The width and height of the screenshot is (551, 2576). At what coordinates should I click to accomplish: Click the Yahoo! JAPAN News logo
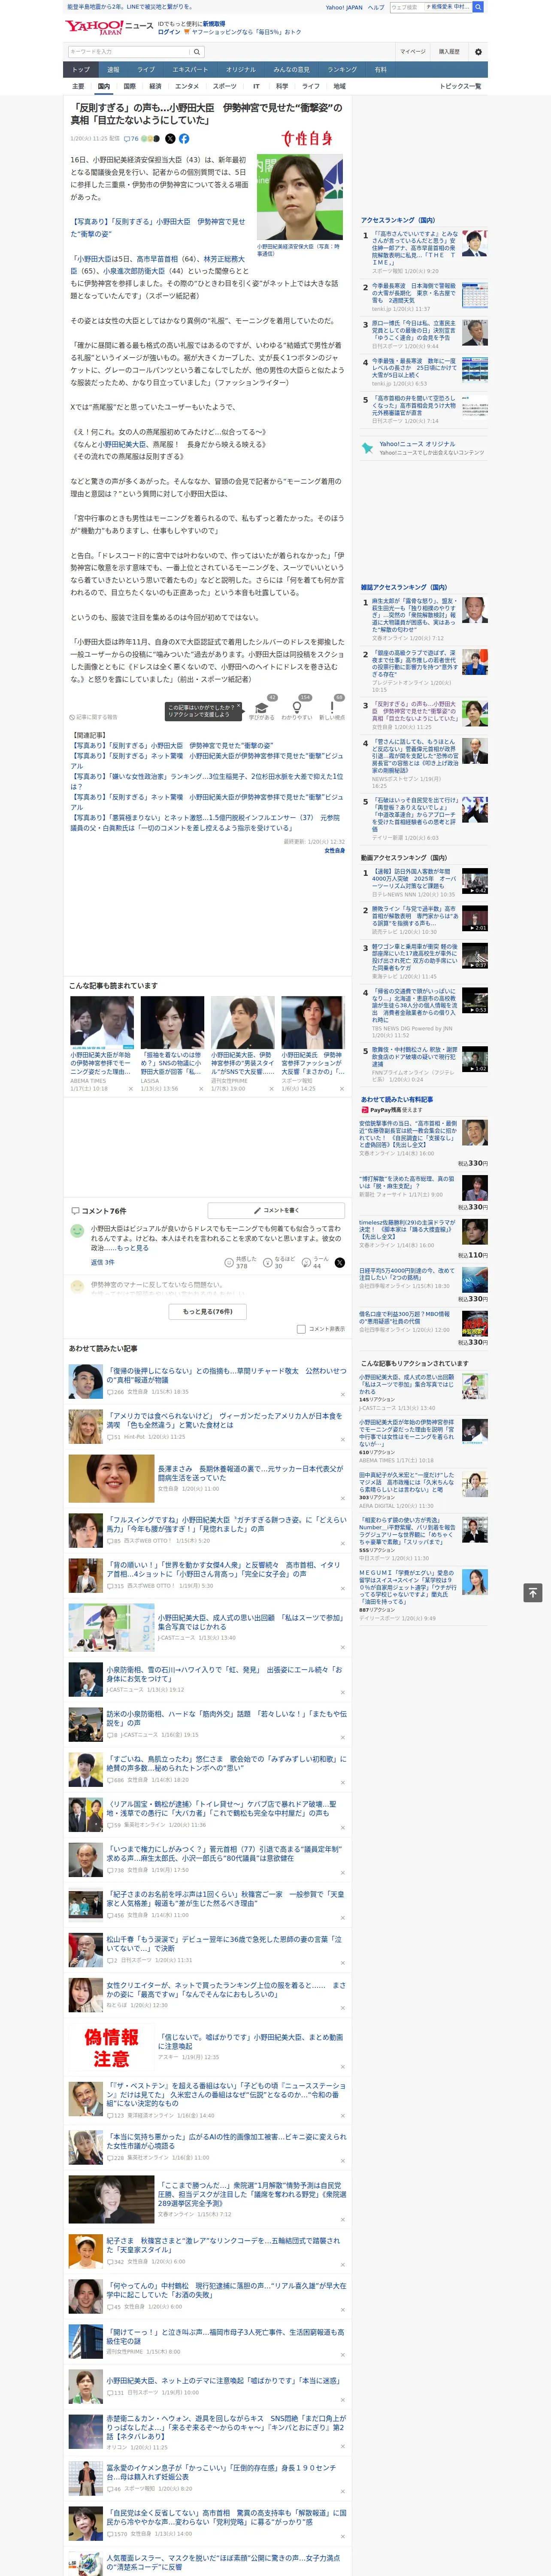pos(109,28)
